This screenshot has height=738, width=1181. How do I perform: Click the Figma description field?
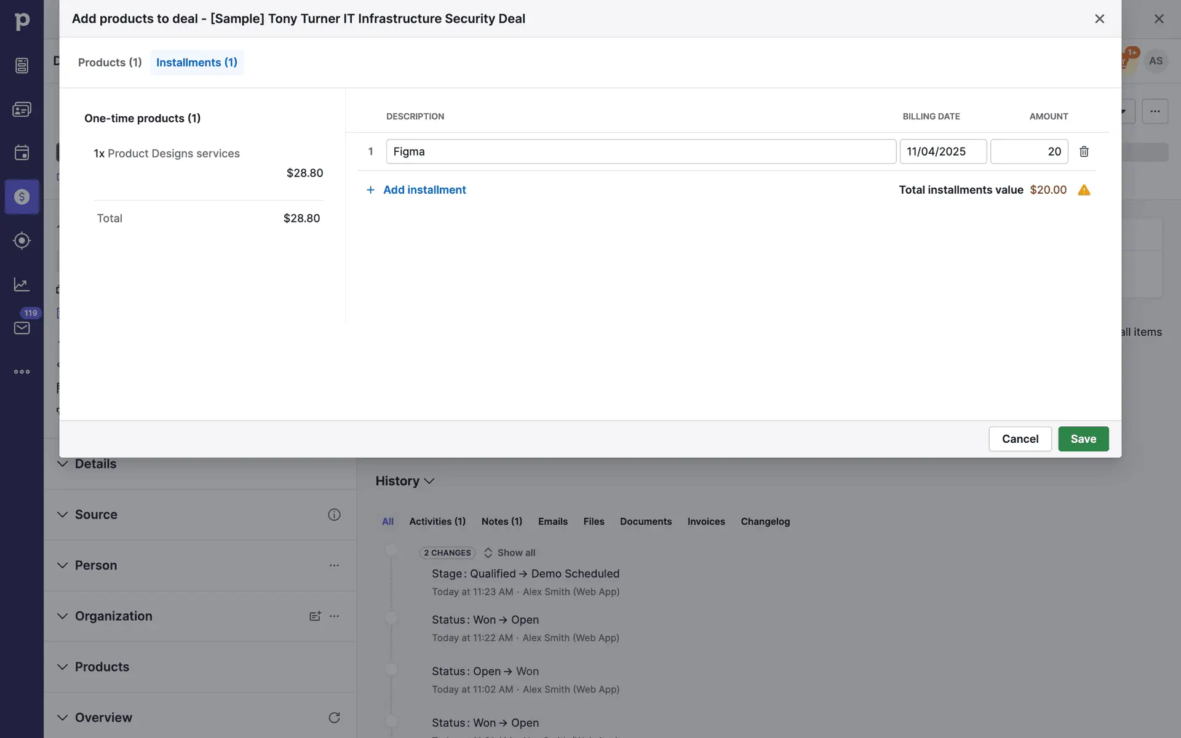click(x=640, y=151)
